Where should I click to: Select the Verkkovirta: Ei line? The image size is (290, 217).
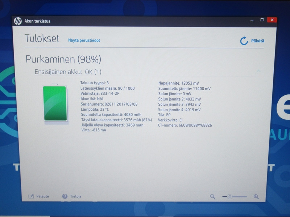170,120
